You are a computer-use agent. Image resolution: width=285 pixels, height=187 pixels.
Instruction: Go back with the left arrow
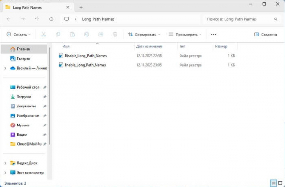pos(9,19)
